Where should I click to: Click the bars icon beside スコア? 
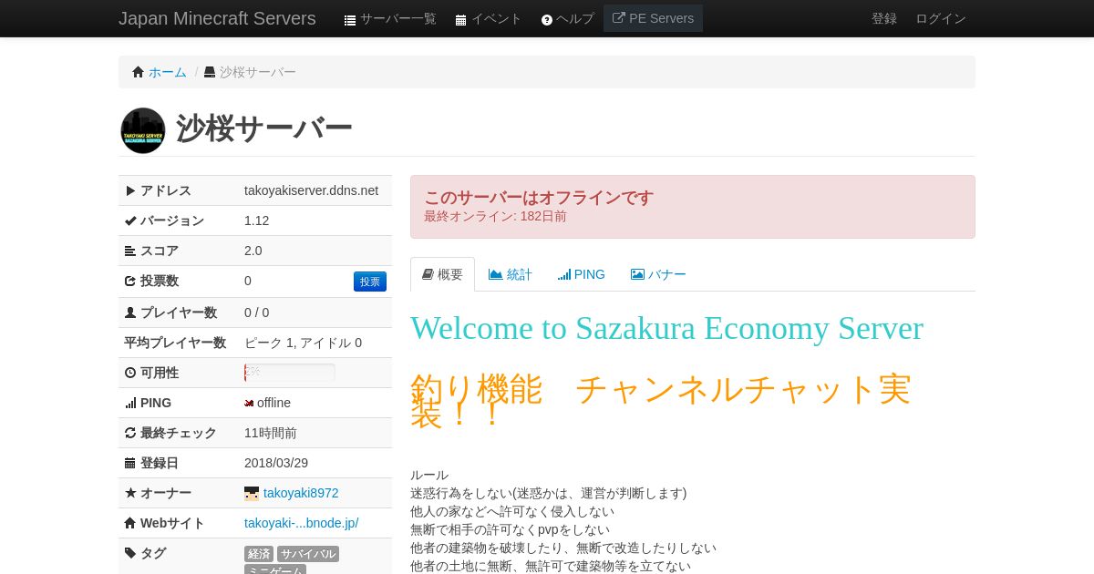click(x=130, y=251)
